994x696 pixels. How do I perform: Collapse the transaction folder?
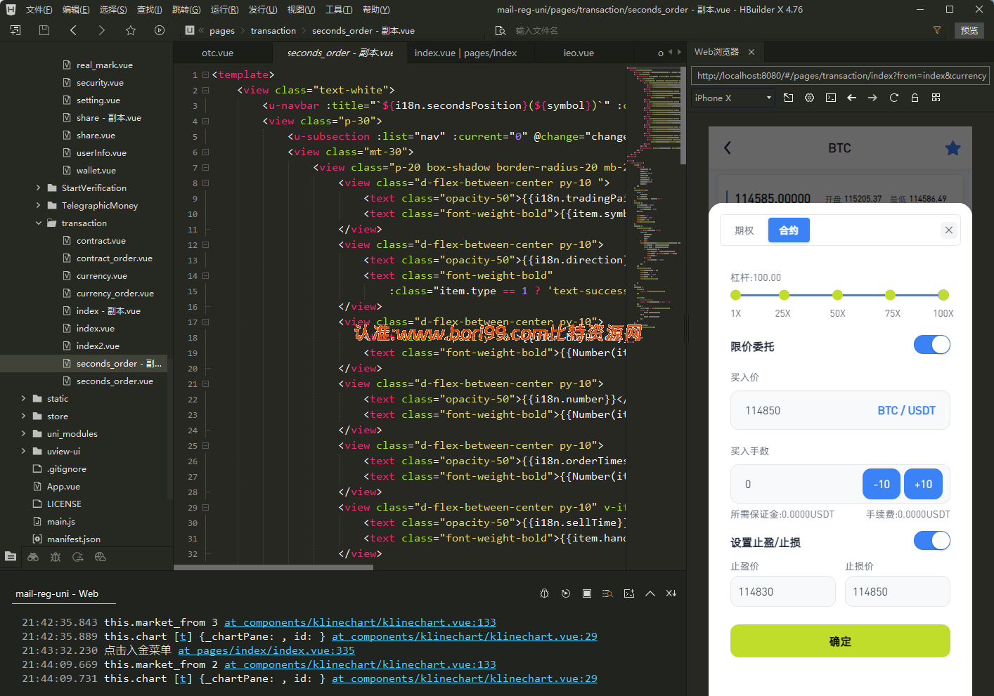coord(38,223)
